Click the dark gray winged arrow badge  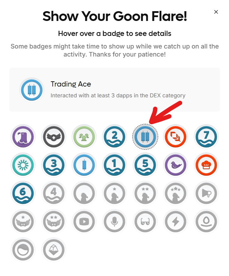pos(54,137)
